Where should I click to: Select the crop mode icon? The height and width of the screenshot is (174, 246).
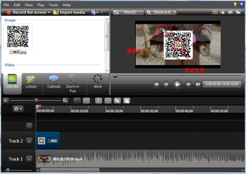pos(215,12)
